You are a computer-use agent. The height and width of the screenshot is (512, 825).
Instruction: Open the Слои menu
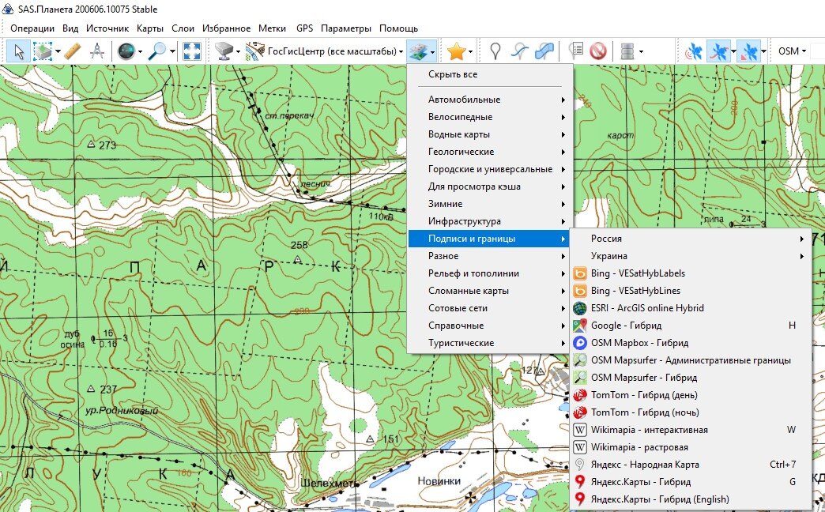point(183,28)
